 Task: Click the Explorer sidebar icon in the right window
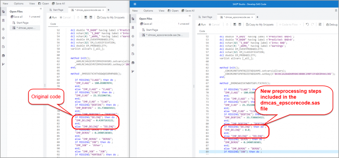133,27
